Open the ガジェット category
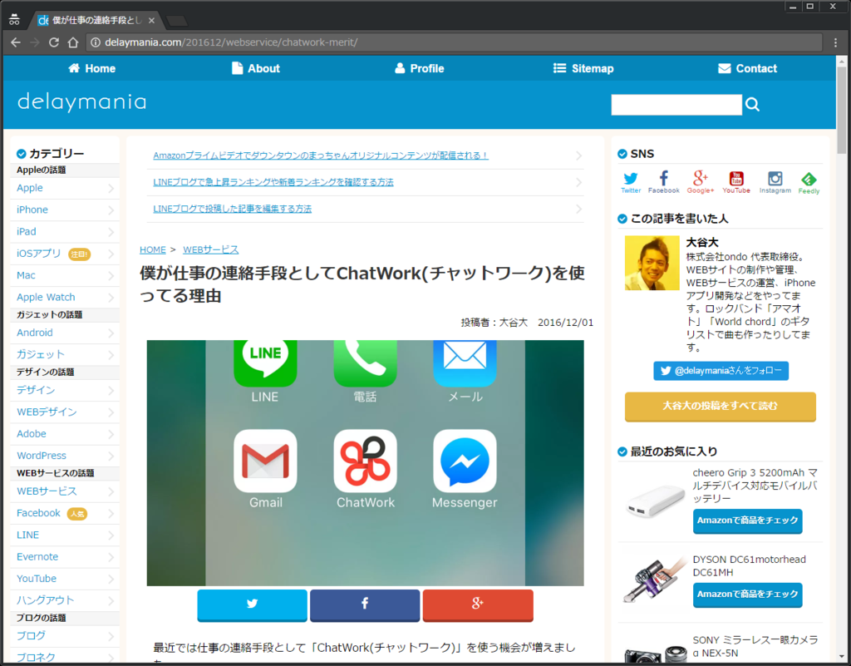Screen dimensions: 851x666 coord(65,354)
